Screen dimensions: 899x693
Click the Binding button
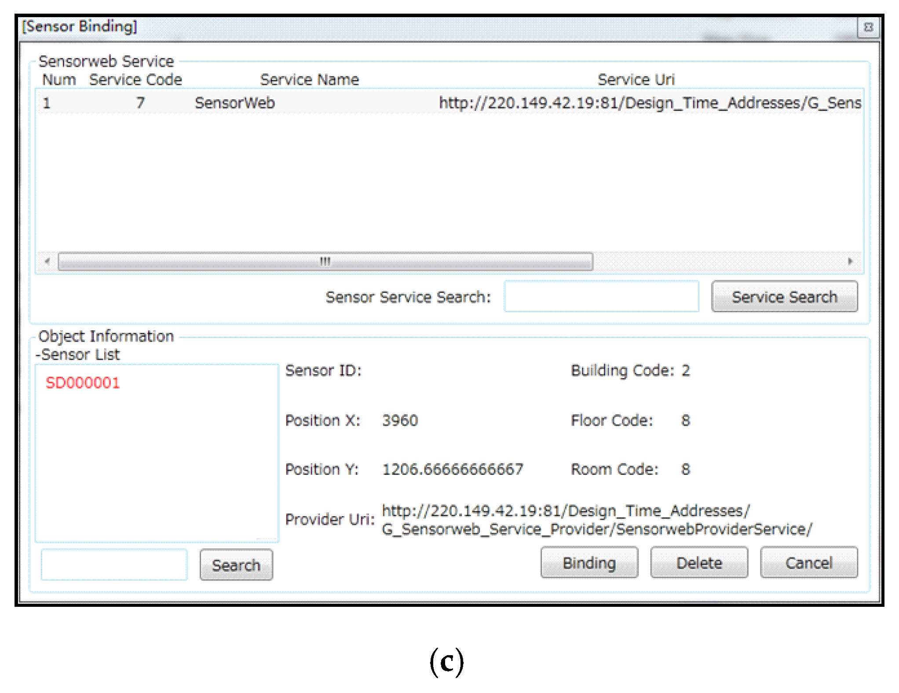[x=589, y=563]
